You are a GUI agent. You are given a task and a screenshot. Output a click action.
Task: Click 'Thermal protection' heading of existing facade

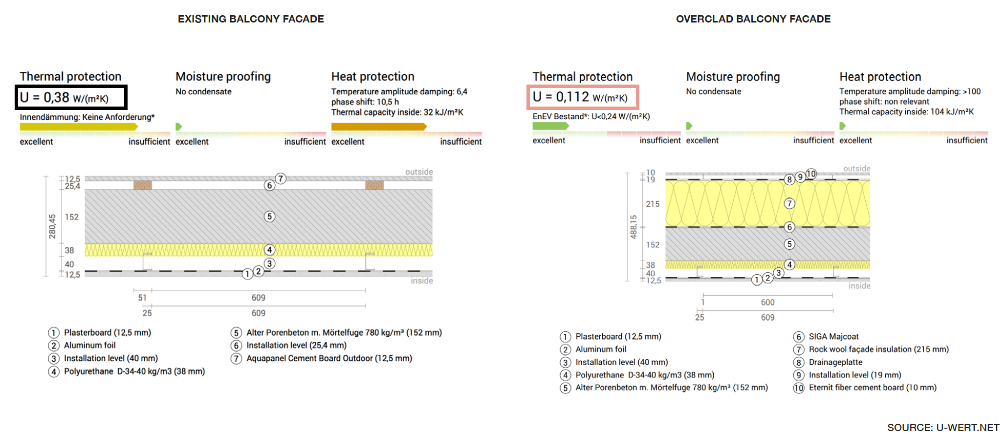click(70, 77)
